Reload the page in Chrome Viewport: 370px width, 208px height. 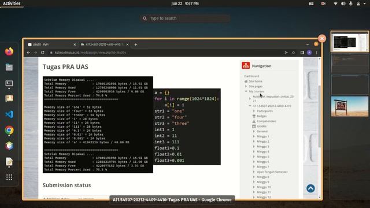tap(42, 53)
